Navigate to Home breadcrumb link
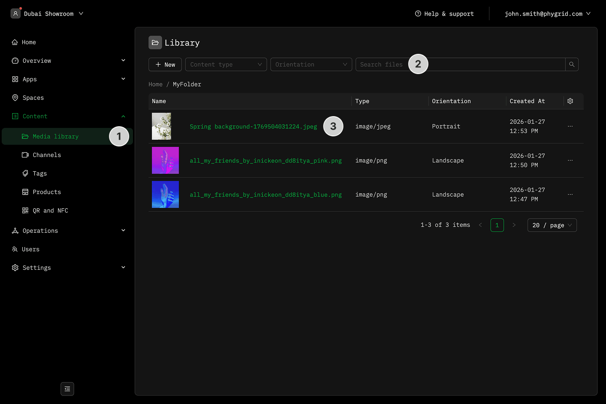The width and height of the screenshot is (606, 404). click(x=155, y=84)
